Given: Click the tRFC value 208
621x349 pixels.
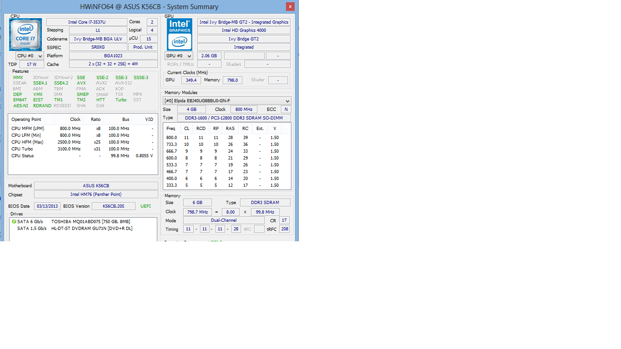Looking at the screenshot, I should click(x=284, y=229).
